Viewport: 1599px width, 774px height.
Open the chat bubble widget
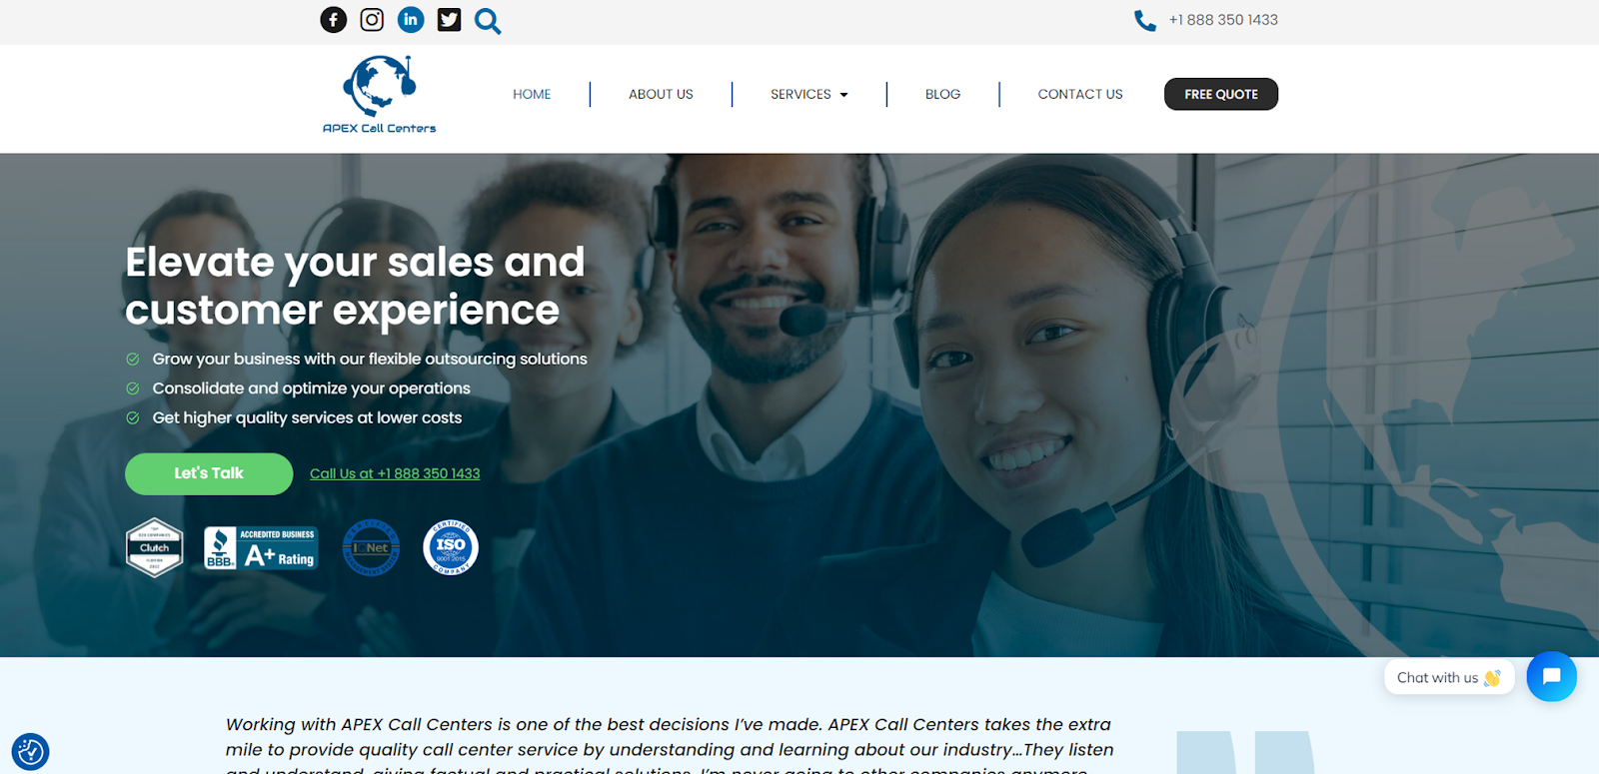coord(1551,676)
